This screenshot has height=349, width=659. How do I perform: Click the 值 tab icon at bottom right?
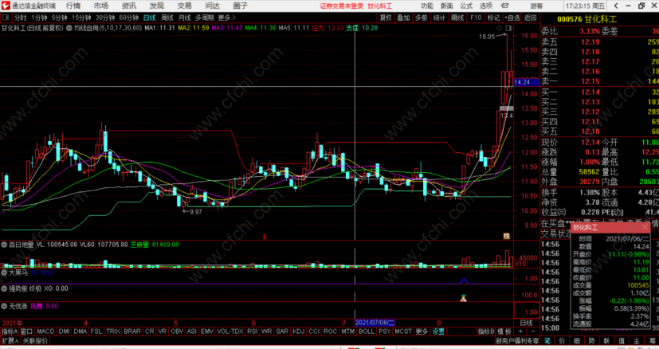coord(622,340)
